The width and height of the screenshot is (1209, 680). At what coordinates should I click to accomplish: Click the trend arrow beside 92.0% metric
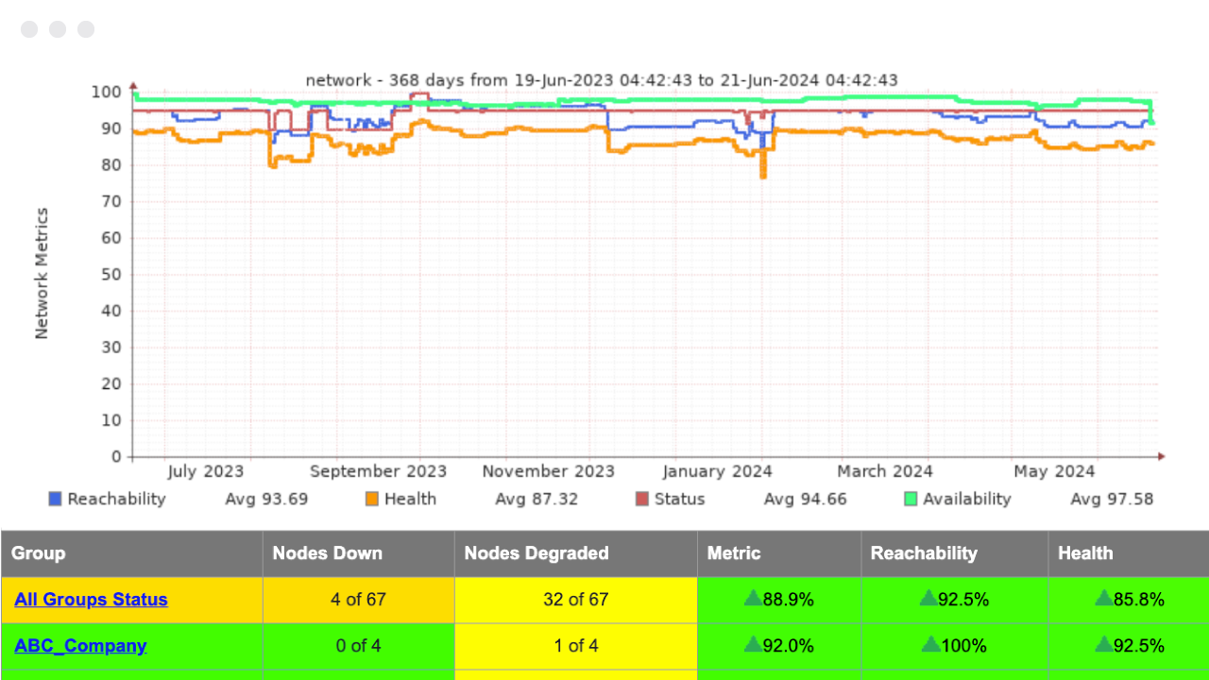point(753,644)
